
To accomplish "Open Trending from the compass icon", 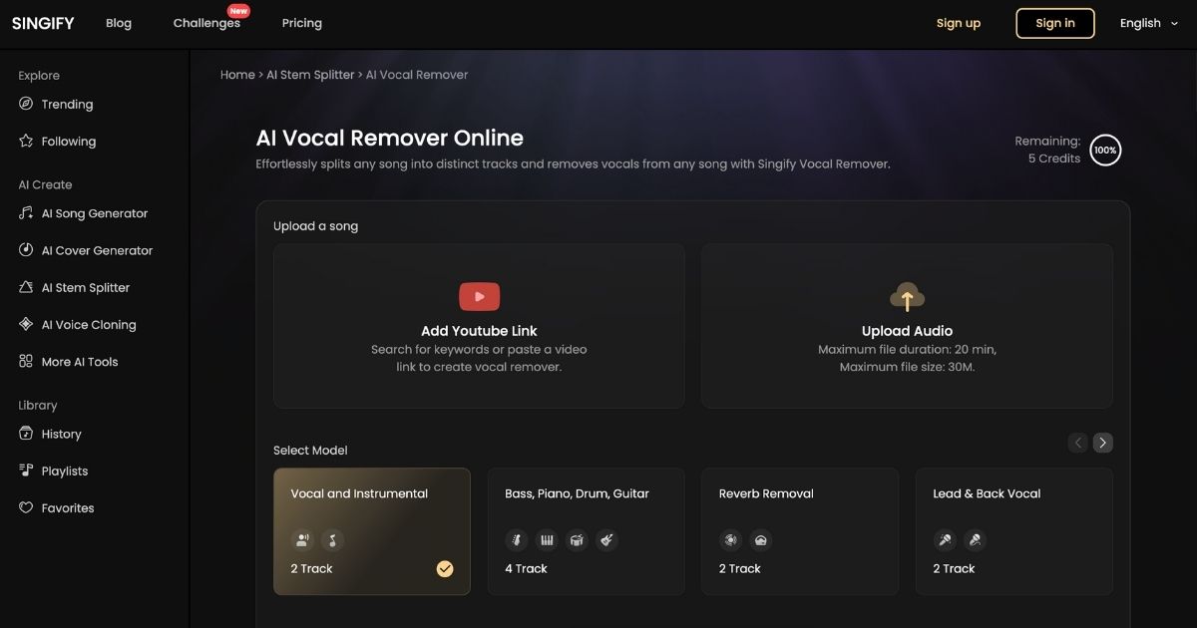I will click(26, 104).
